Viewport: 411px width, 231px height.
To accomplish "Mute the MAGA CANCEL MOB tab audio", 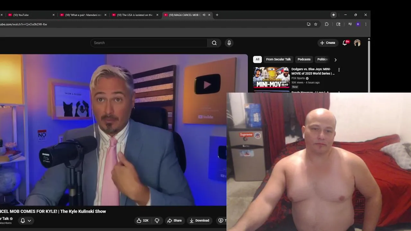I will [204, 15].
